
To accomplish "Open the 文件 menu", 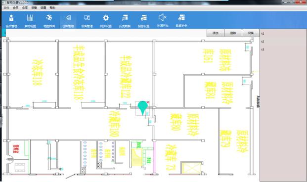I will pos(6,7).
